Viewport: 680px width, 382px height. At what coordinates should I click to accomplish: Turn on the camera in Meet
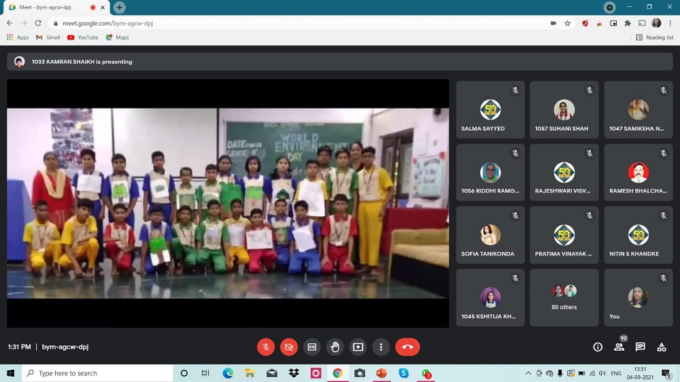tap(289, 347)
